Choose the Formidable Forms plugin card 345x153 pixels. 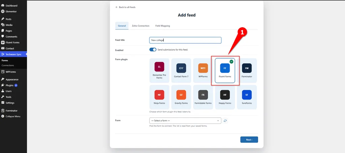click(x=203, y=97)
